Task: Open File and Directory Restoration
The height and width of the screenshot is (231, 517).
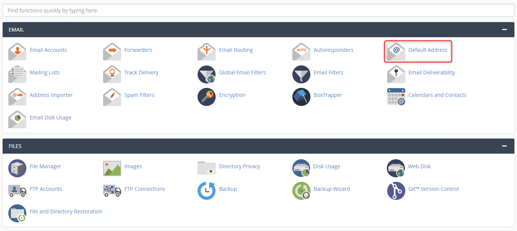Action: click(66, 211)
